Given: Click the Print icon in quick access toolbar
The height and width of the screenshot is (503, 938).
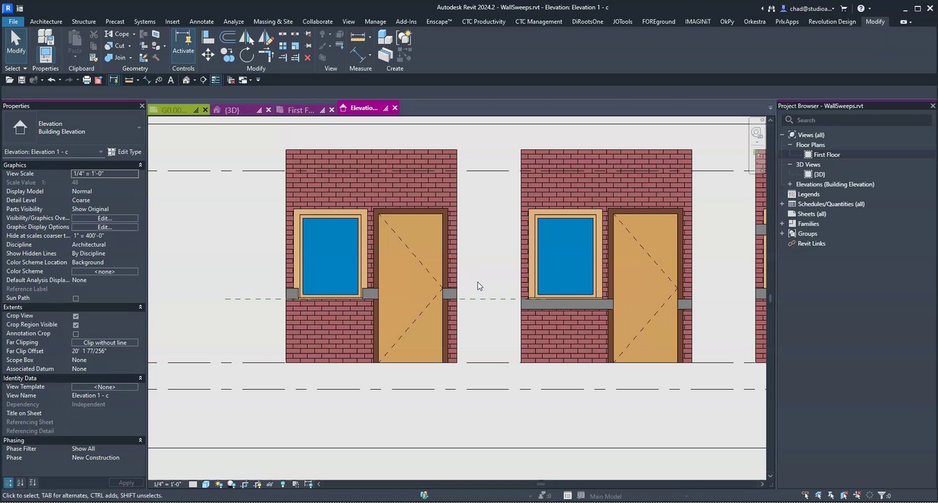Looking at the screenshot, I should tap(87, 80).
